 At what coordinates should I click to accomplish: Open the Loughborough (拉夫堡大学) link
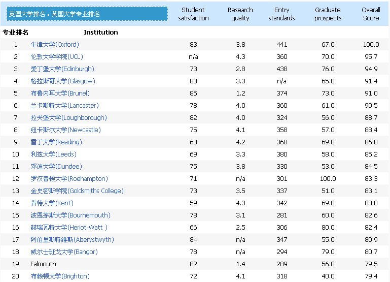(68, 118)
